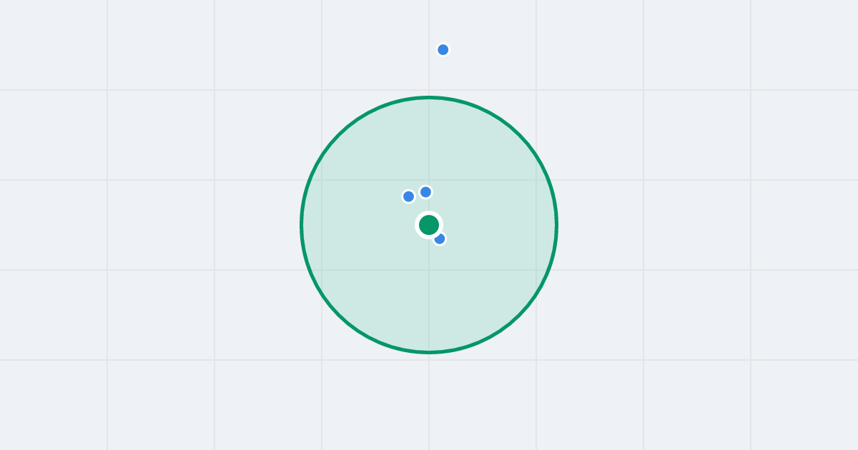
Task: Click the rightmost edge of the green radius ring
Action: [x=556, y=225]
